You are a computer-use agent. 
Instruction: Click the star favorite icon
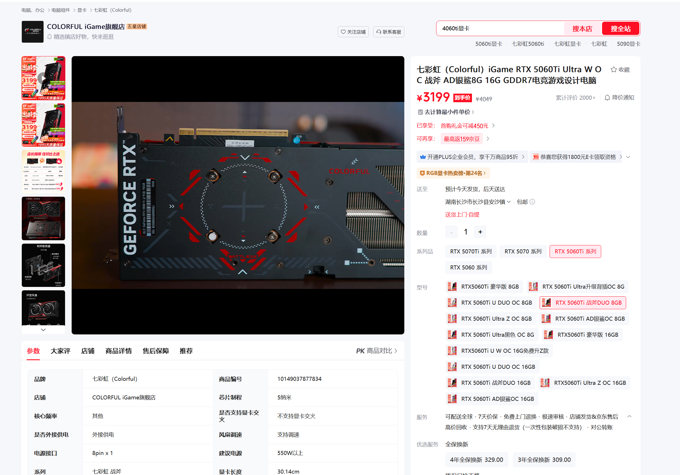pos(613,70)
